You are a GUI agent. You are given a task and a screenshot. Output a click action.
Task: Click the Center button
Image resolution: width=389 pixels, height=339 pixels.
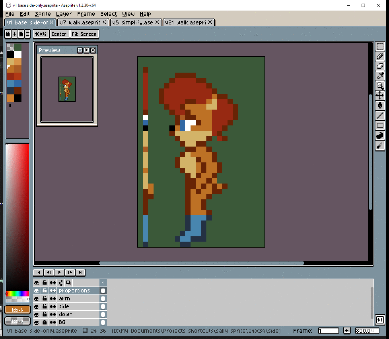[x=59, y=34]
